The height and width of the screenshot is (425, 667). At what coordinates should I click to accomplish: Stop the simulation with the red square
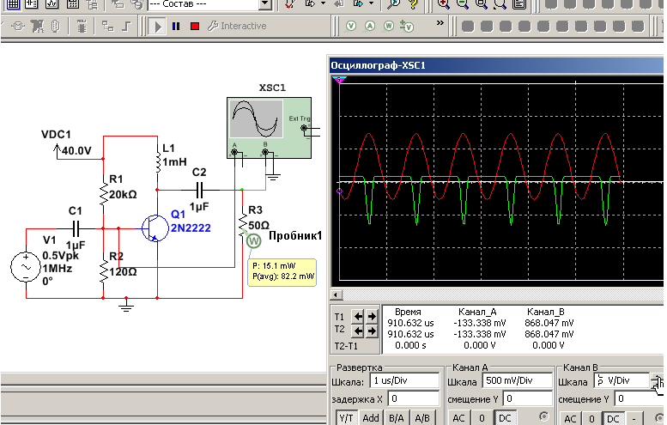pos(195,27)
